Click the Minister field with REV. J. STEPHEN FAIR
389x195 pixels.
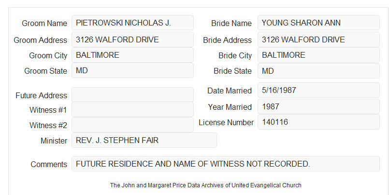click(144, 140)
